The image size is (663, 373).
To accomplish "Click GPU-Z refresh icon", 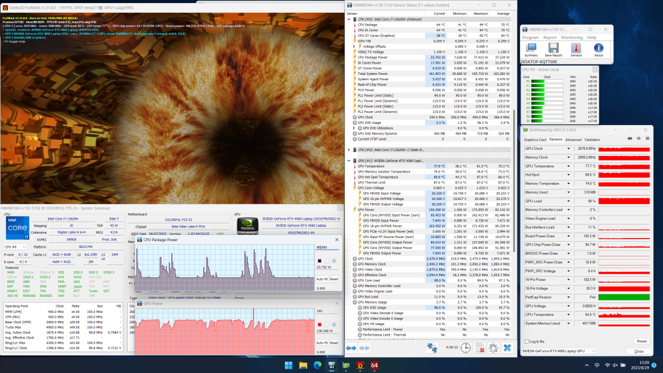I will (x=638, y=139).
